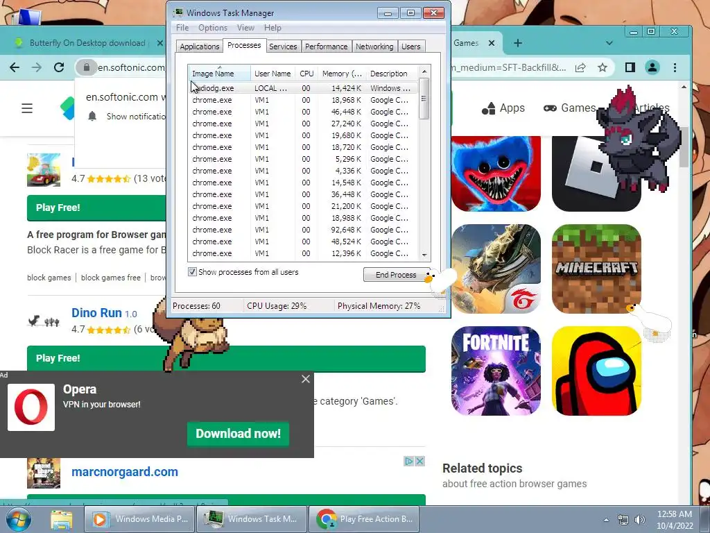Viewport: 710px width, 533px height.
Task: Open Task Manager File menu
Action: pyautogui.click(x=182, y=28)
